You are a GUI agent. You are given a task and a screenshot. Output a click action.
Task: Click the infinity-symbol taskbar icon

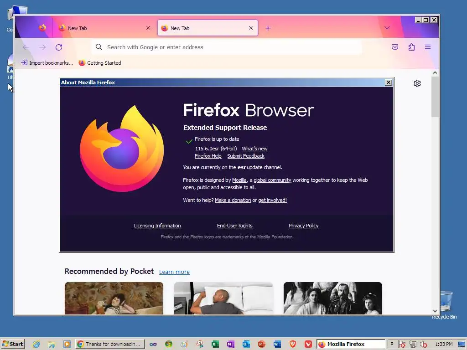[x=153, y=344]
